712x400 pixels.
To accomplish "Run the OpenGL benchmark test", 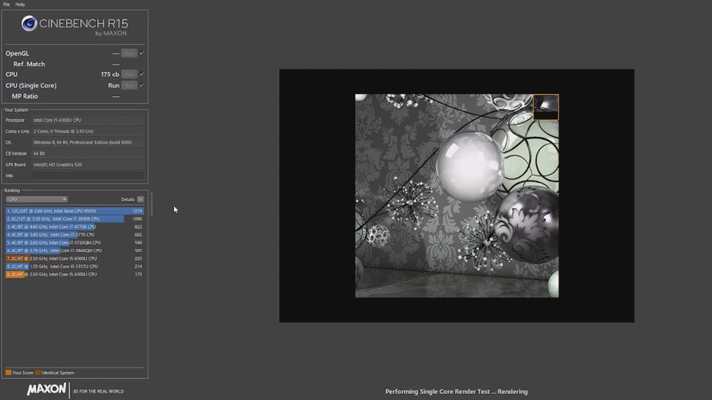I will click(129, 53).
